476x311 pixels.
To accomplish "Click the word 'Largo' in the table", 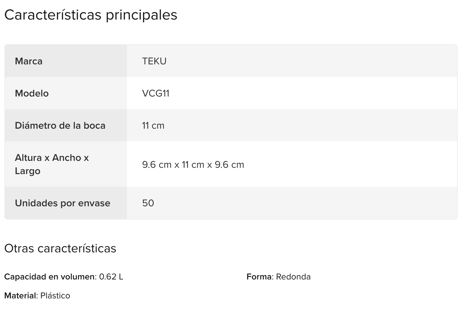I will click(28, 171).
